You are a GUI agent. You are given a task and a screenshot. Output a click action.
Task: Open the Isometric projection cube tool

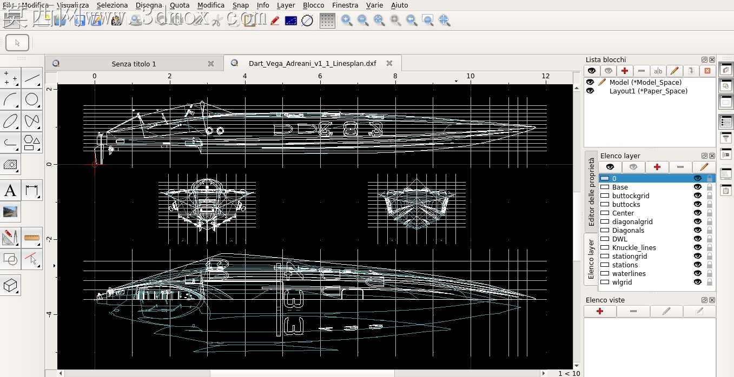(x=10, y=285)
